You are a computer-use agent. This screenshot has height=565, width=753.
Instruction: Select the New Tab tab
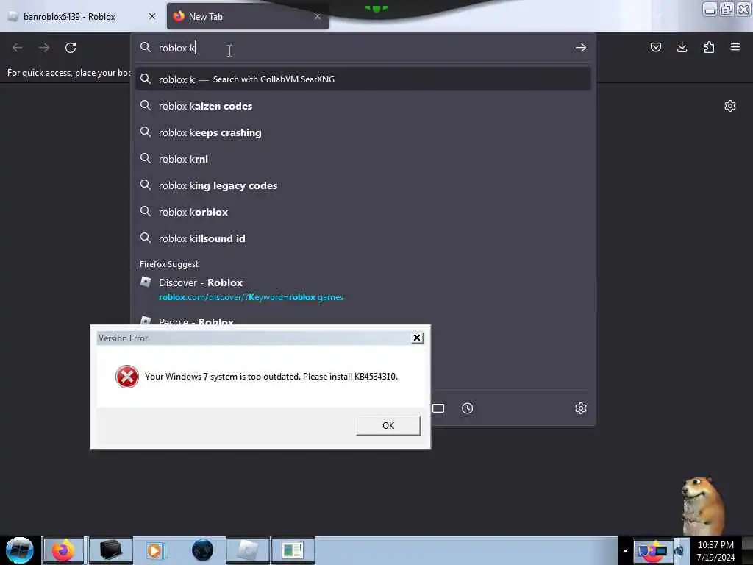[248, 17]
